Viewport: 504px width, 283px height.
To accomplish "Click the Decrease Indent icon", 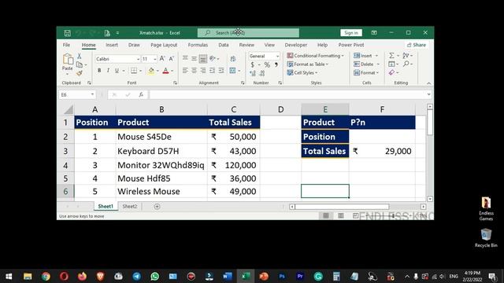I will tap(212, 70).
